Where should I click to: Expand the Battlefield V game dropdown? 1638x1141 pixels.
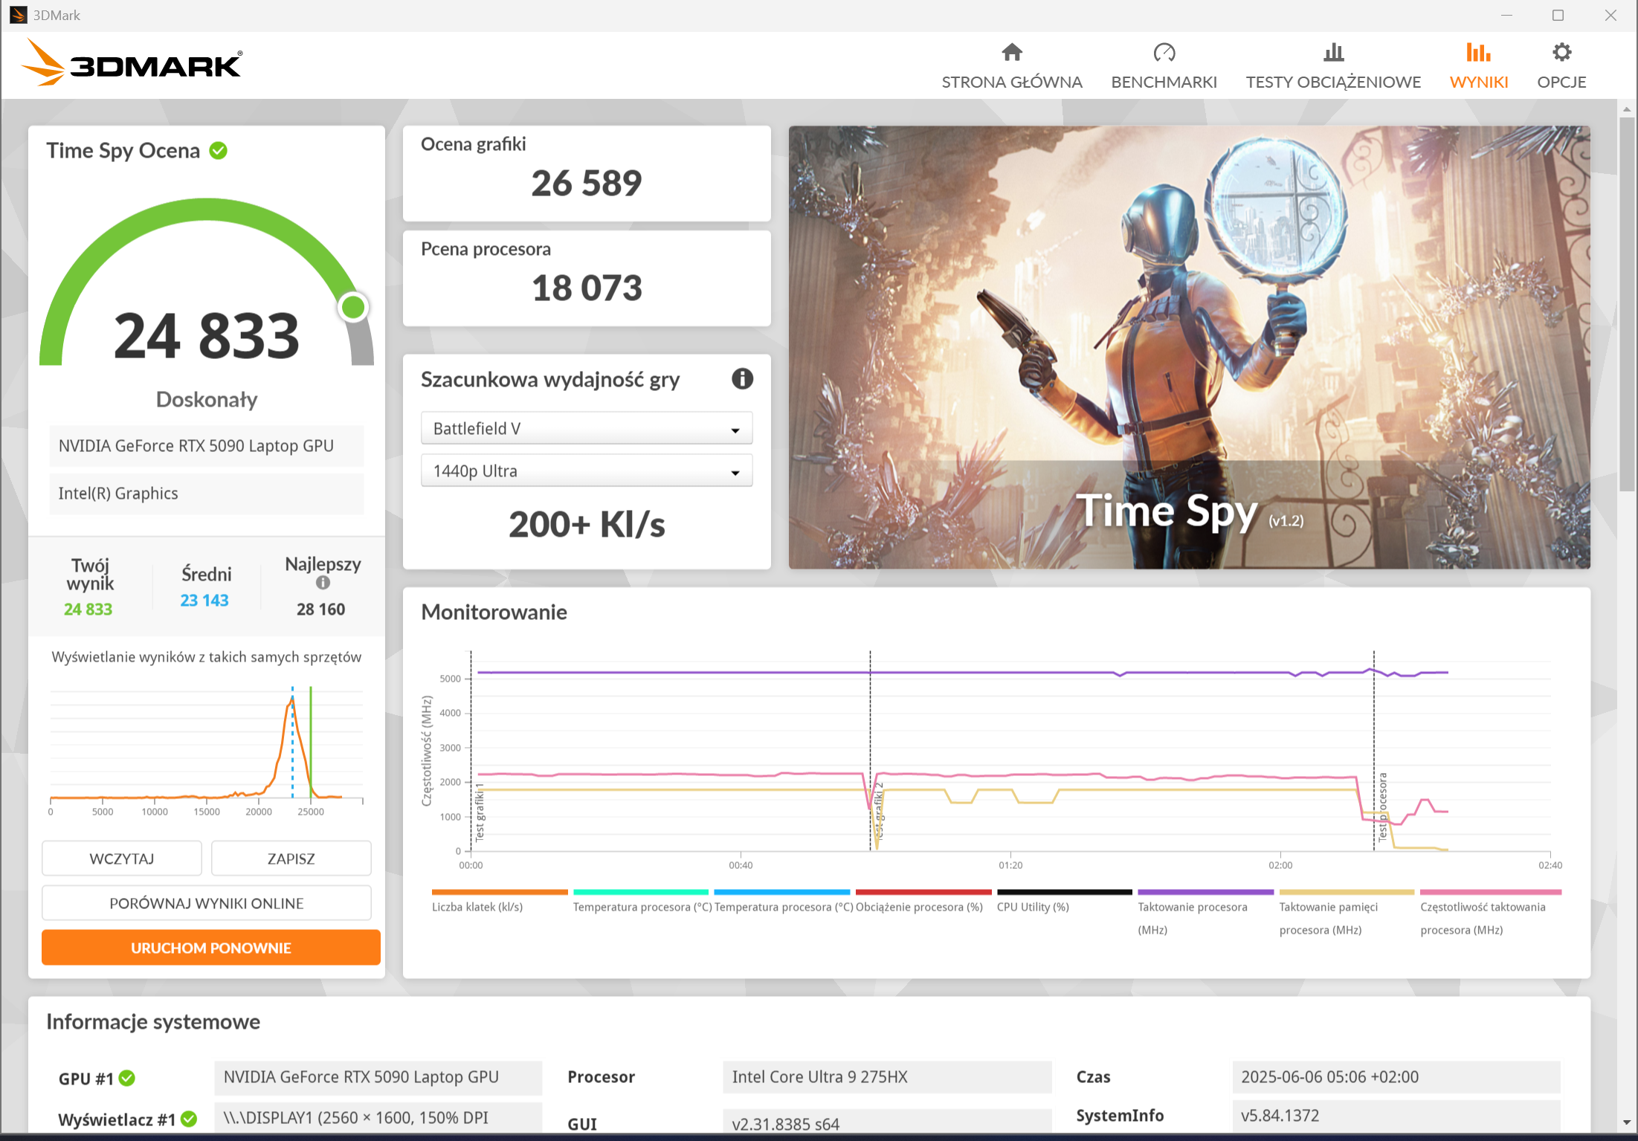(x=586, y=429)
